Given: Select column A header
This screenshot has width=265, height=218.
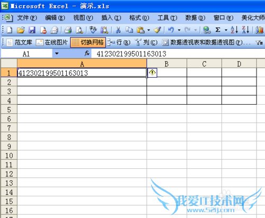Looking at the screenshot, I should pyautogui.click(x=82, y=63).
